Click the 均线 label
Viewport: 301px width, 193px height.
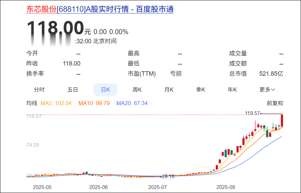(32, 103)
